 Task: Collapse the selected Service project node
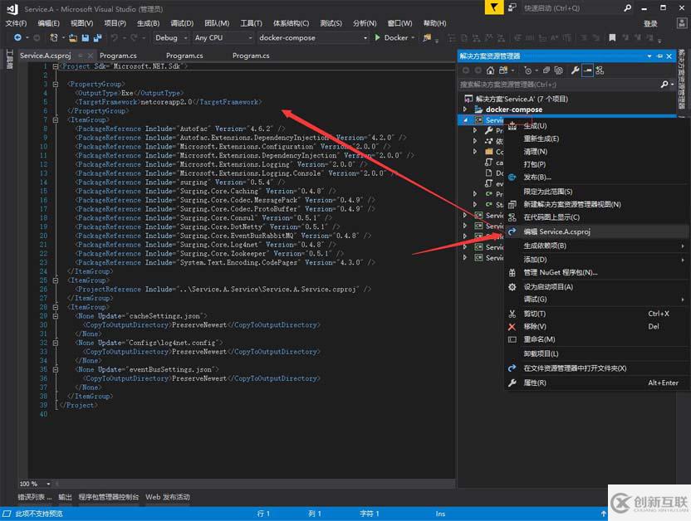[465, 120]
